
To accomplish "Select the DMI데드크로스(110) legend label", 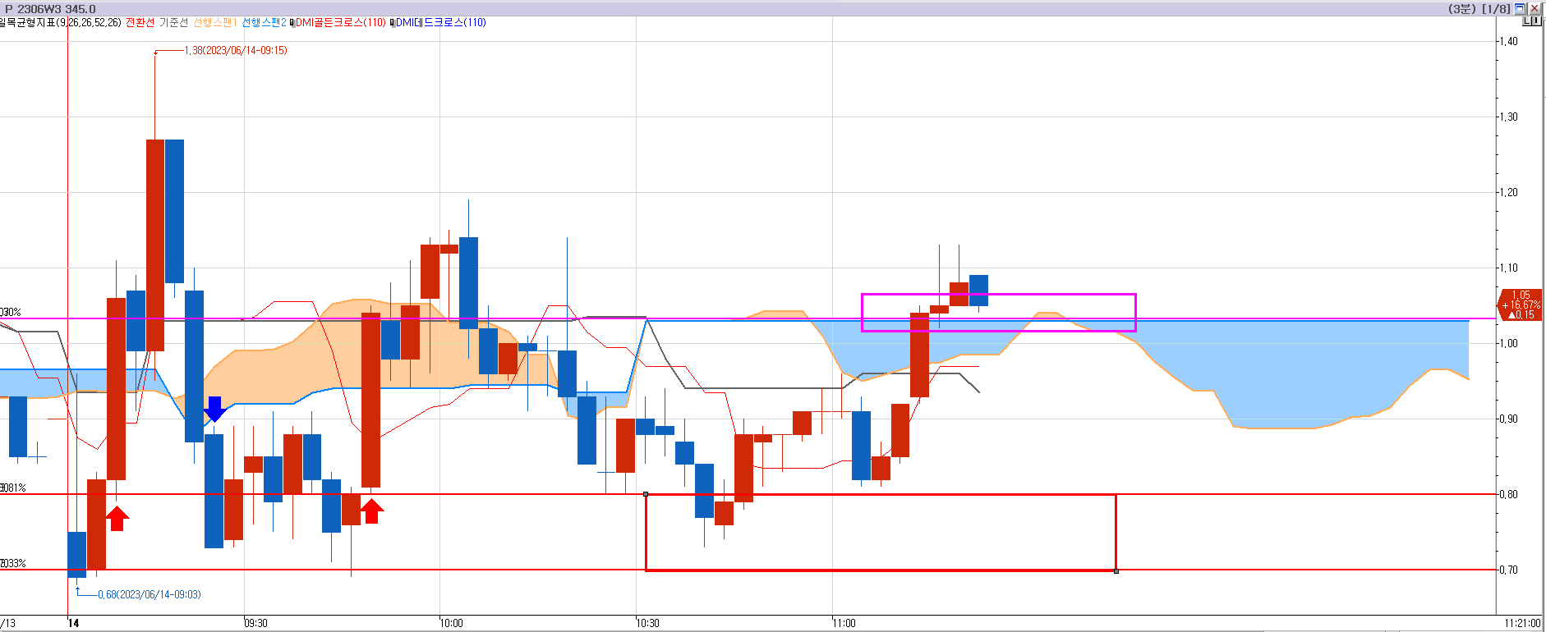I will [441, 23].
